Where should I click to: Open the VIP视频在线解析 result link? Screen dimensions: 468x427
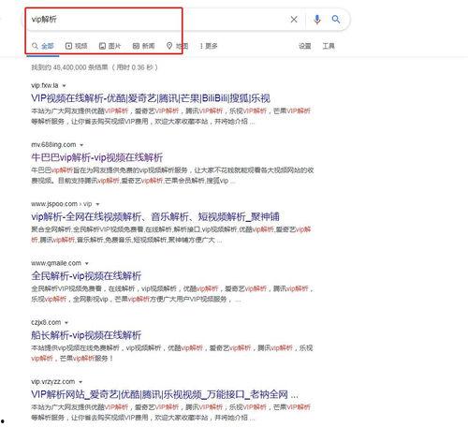coord(151,98)
